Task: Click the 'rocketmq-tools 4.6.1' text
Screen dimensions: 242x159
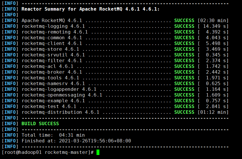Action: pyautogui.click(x=50, y=78)
